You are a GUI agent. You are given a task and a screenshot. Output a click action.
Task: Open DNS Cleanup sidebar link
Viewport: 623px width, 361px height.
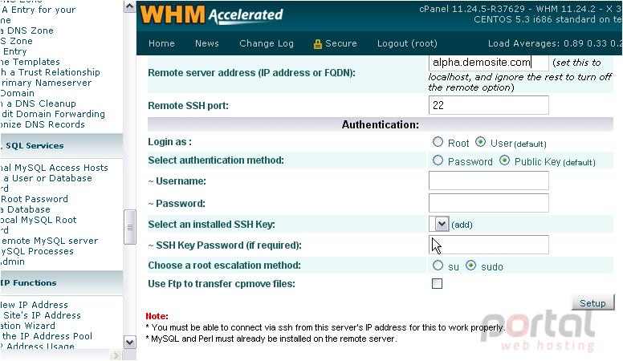click(39, 103)
